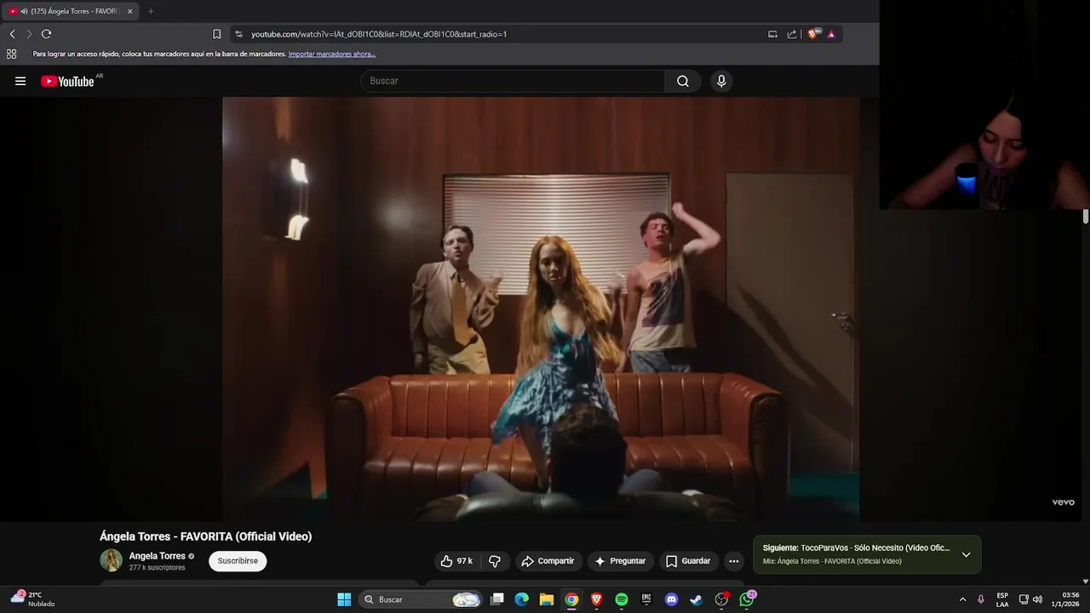Open the Ángela Torres channel name link
Viewport: 1090px width, 613px height.
(157, 556)
